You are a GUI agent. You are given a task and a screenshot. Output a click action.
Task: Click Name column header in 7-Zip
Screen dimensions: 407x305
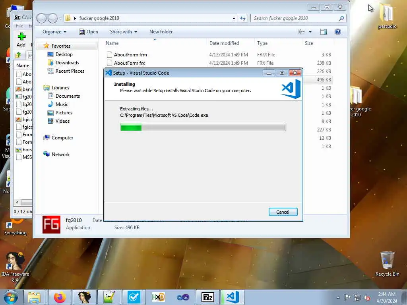click(23, 66)
